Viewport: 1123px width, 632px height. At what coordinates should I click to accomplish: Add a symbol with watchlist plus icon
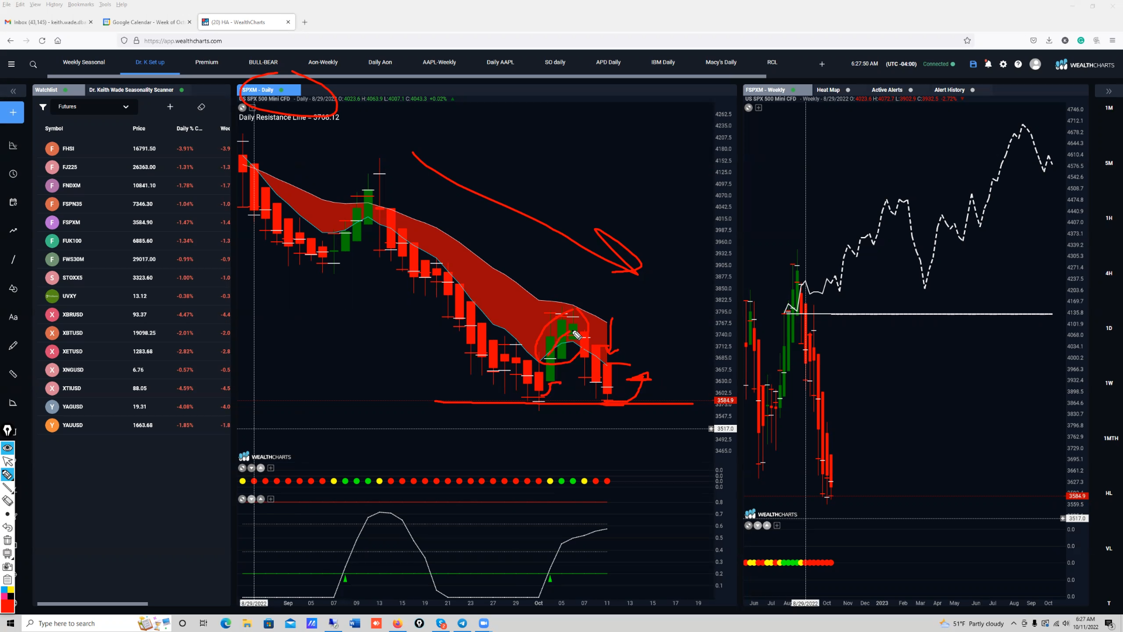pyautogui.click(x=170, y=107)
